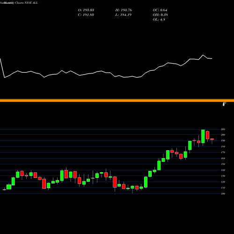234x234 pixels.
Task: Click the tallest green candle at the chart peak
Action: [203, 136]
